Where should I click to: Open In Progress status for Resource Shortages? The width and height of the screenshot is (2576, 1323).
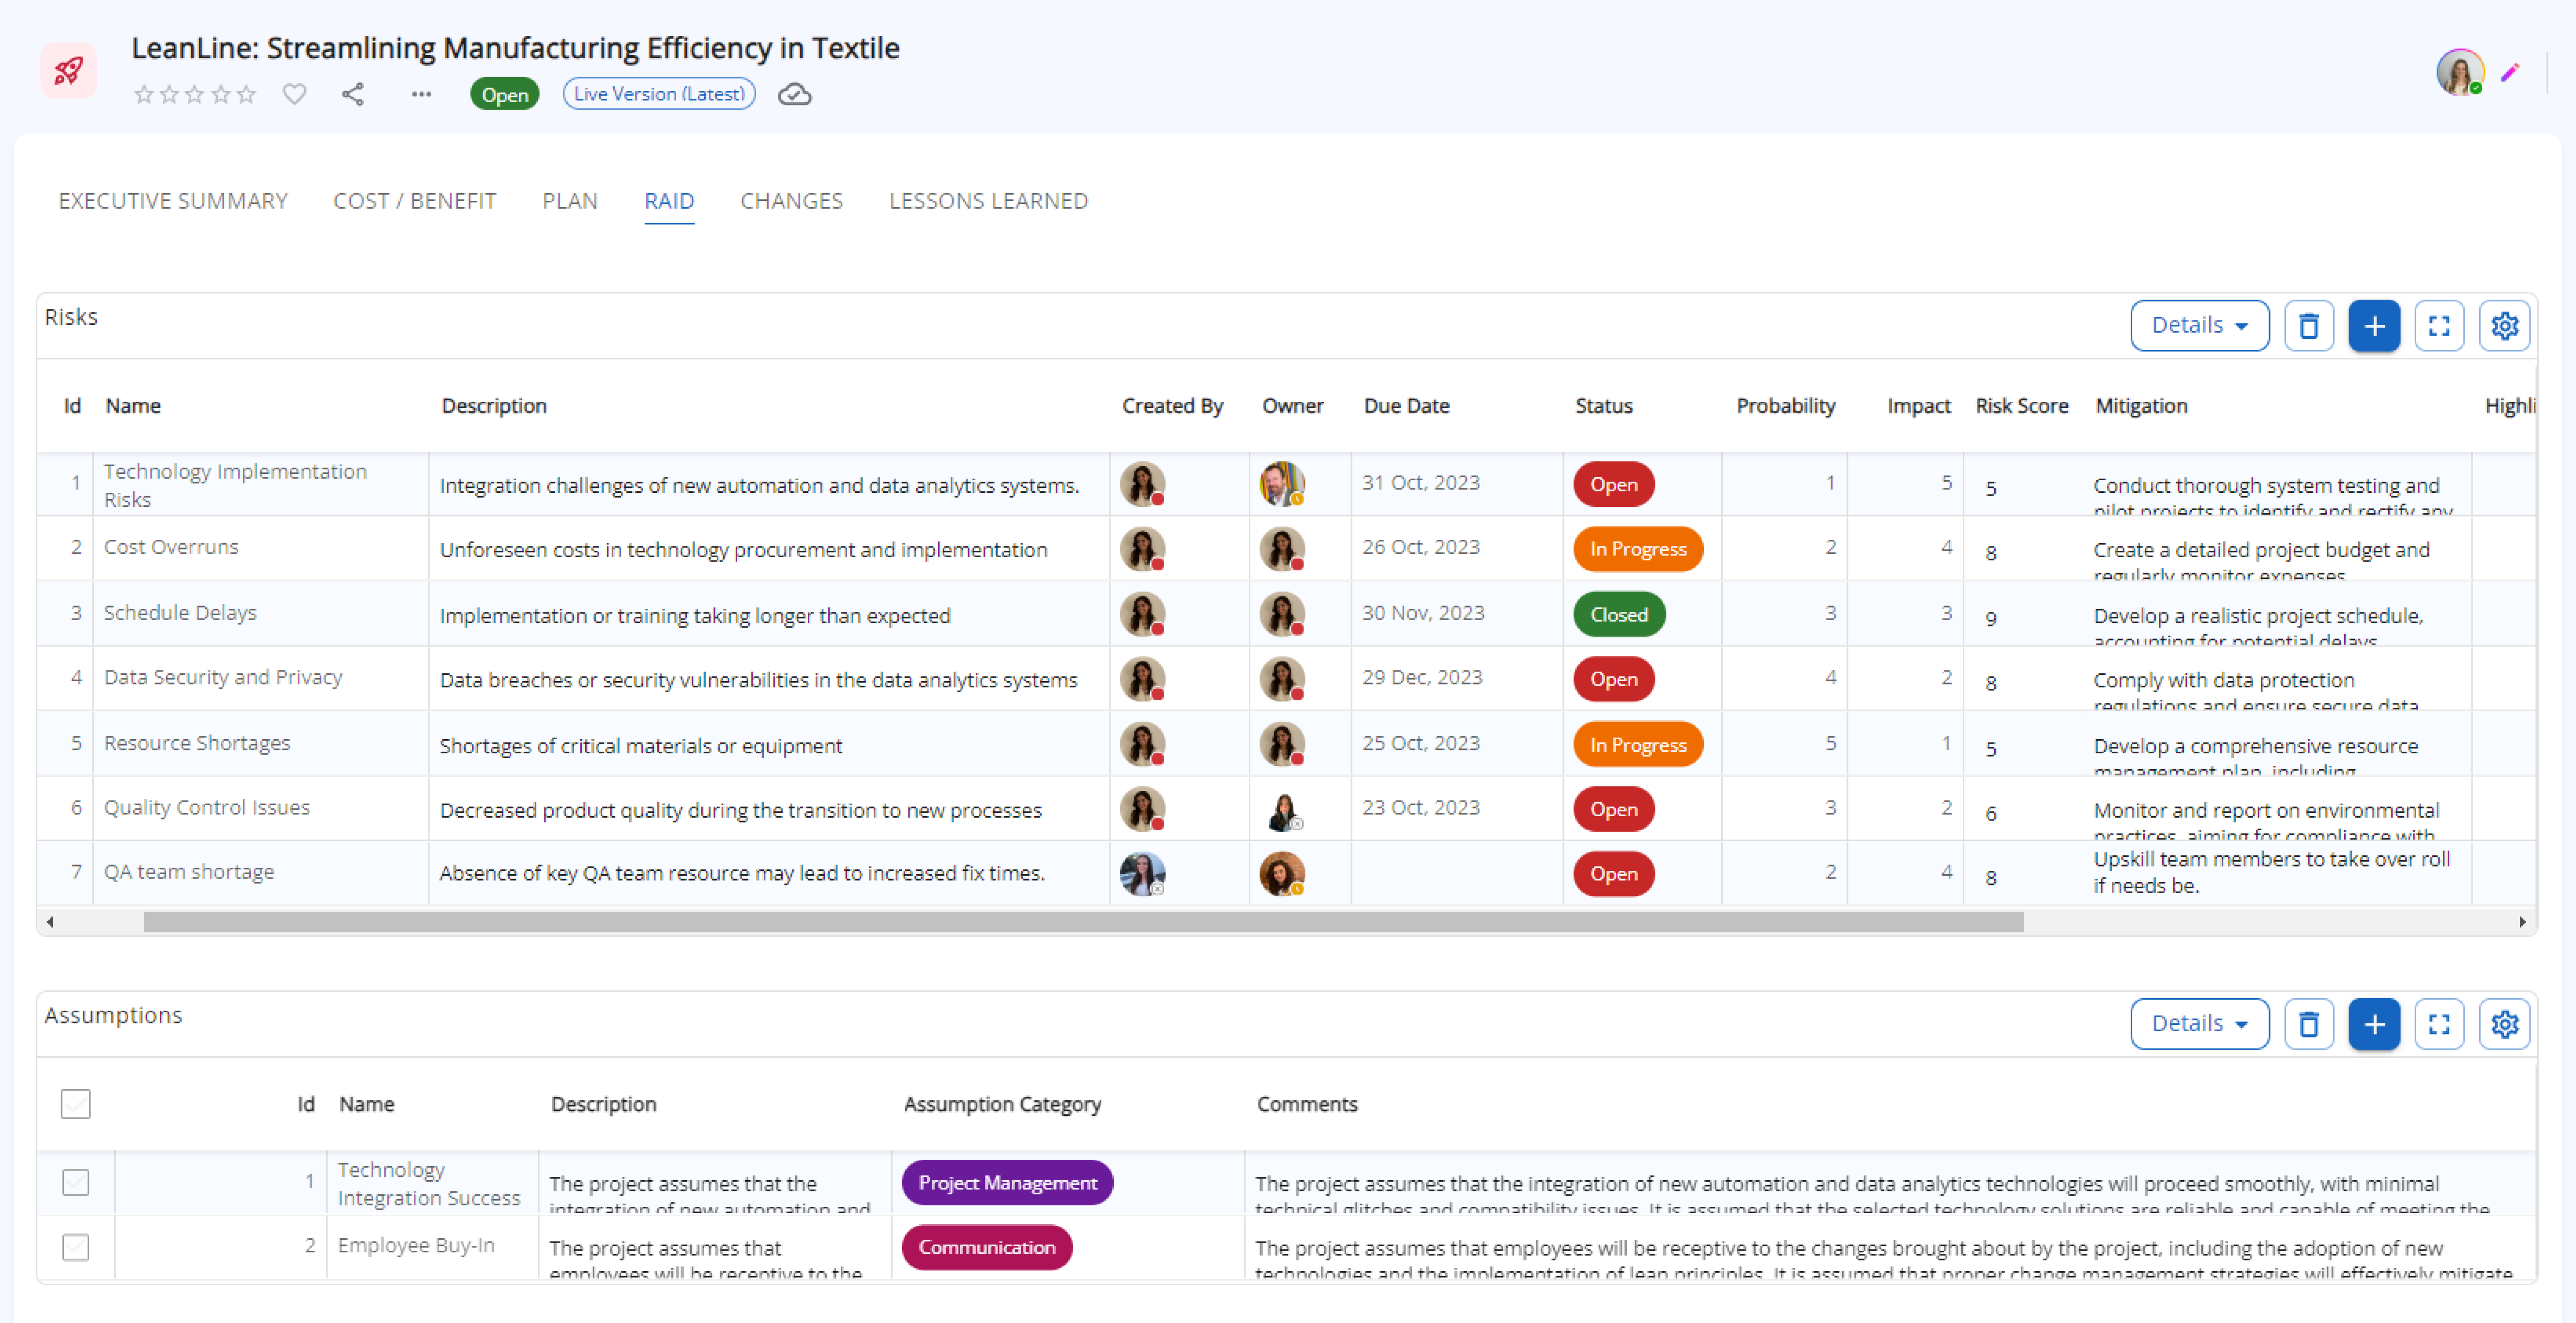pos(1638,744)
